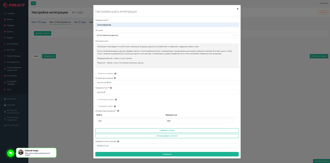This screenshot has width=330, height=163.
Task: Click help icon next to 'Условие выполнения'
Action: tap(115, 78)
